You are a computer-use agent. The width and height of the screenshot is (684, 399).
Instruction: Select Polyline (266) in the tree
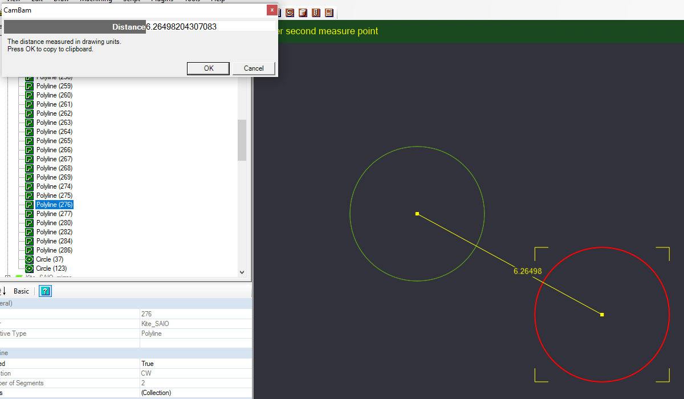click(x=54, y=150)
